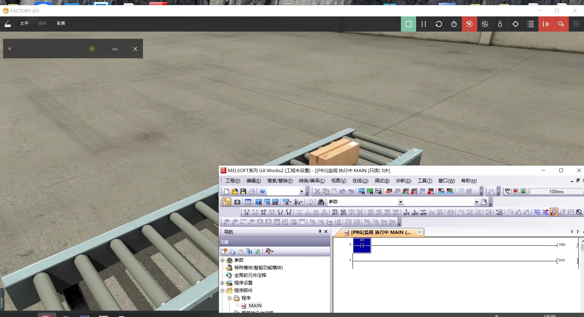The image size is (584, 317).
Task: Open the 调试(B) menu
Action: 382,181
